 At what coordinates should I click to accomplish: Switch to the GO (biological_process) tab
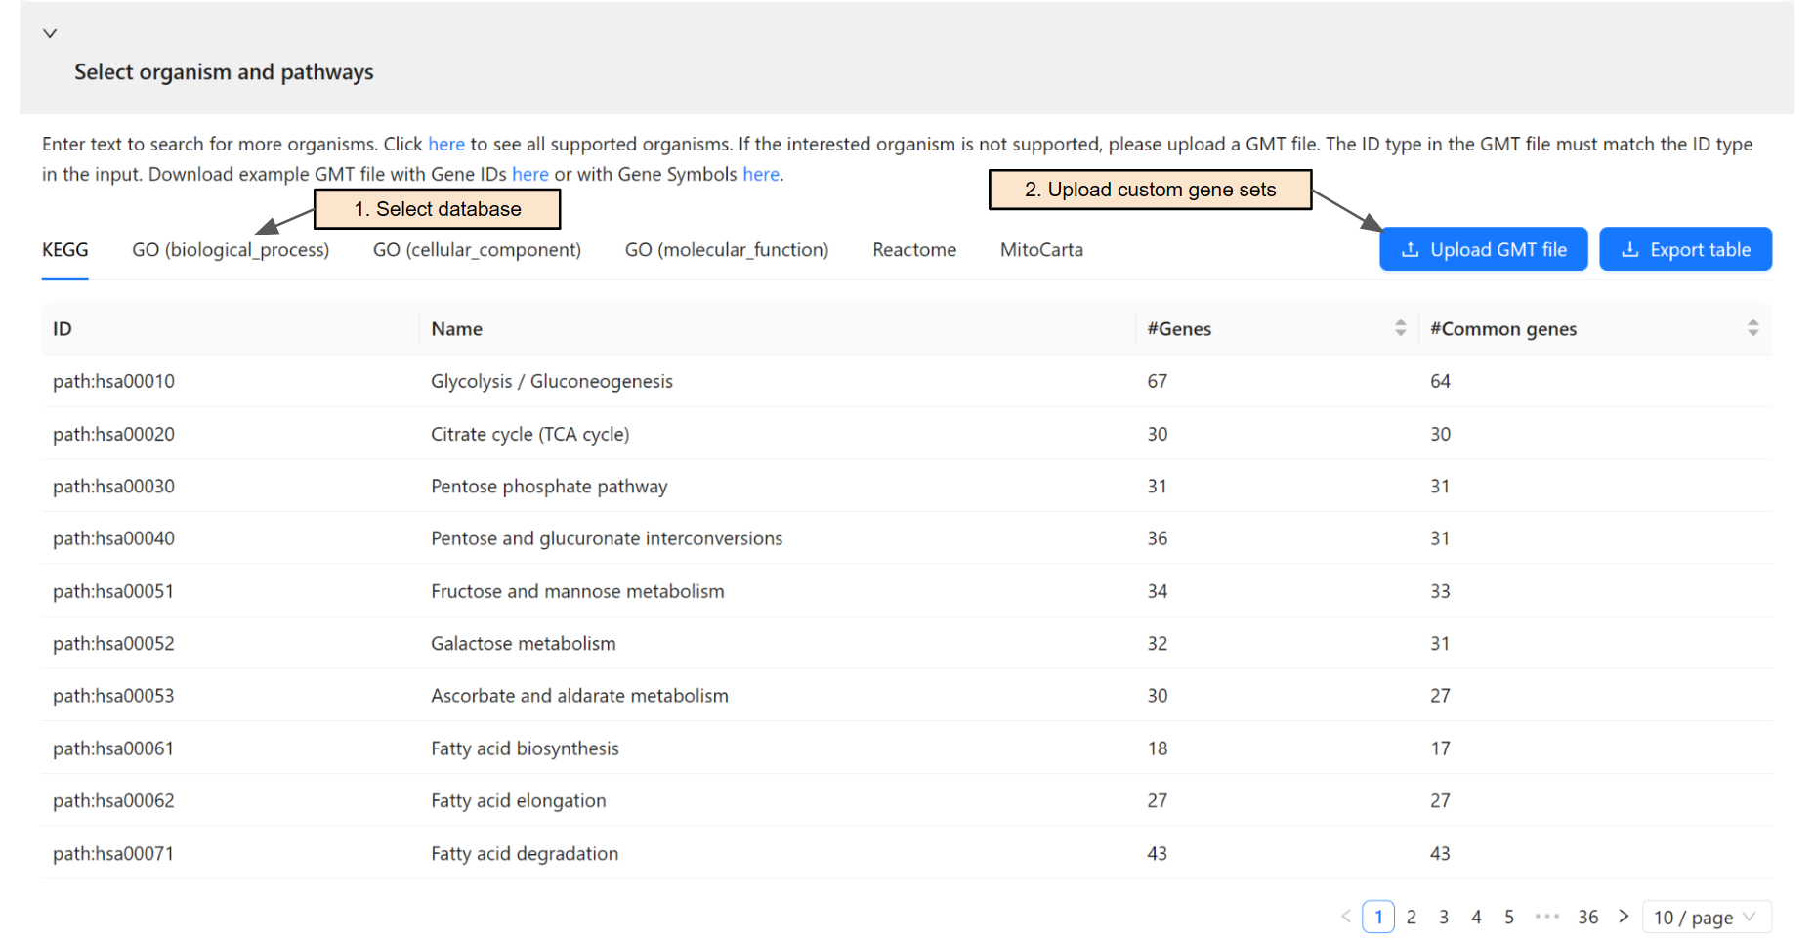231,249
